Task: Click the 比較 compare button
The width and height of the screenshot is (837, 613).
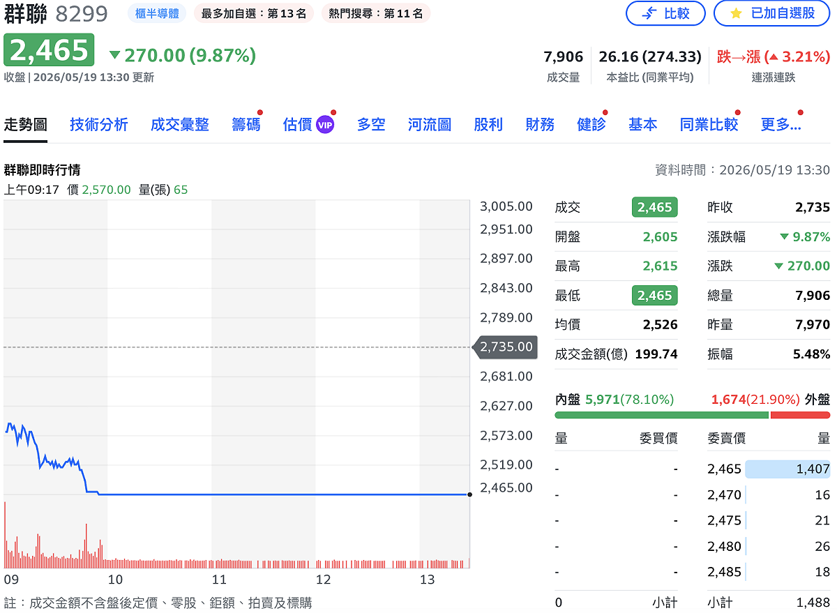Action: click(665, 13)
